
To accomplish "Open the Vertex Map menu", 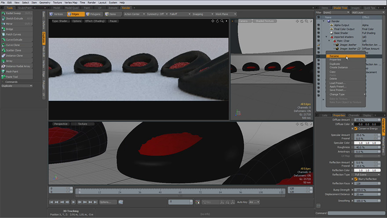I will 71,3.
